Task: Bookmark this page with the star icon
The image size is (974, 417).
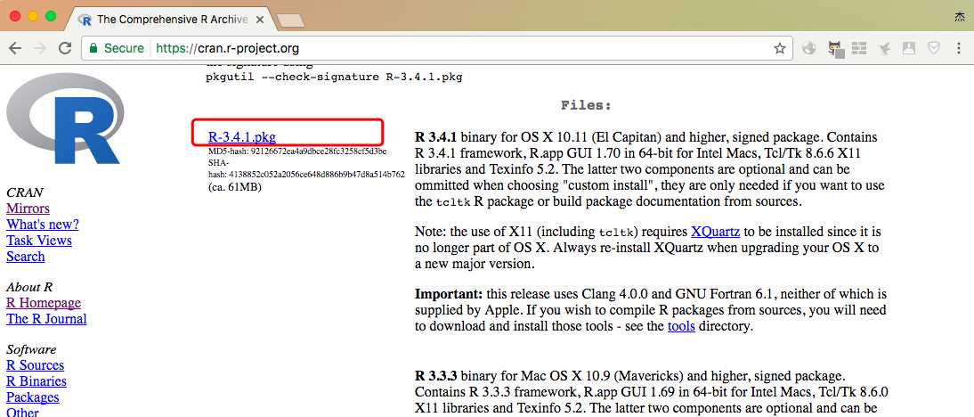Action: click(780, 48)
